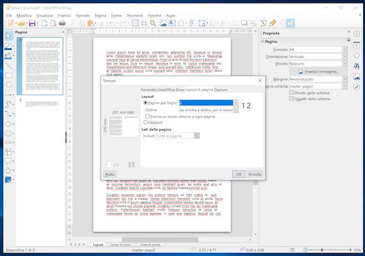This screenshot has width=365, height=256.
Task: Select the Connector tool
Action: (x=8, y=114)
